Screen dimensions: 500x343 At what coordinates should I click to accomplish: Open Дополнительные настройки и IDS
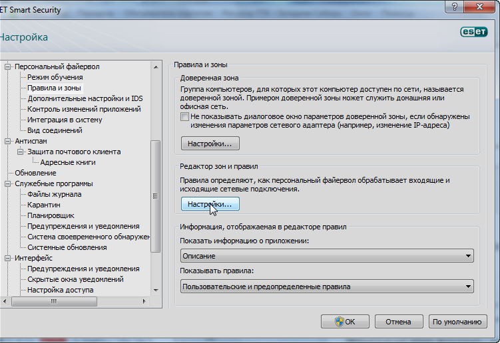point(85,99)
